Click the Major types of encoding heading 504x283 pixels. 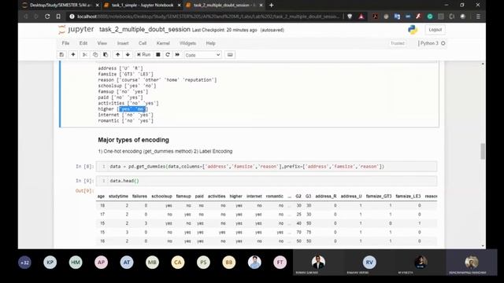[x=133, y=140]
